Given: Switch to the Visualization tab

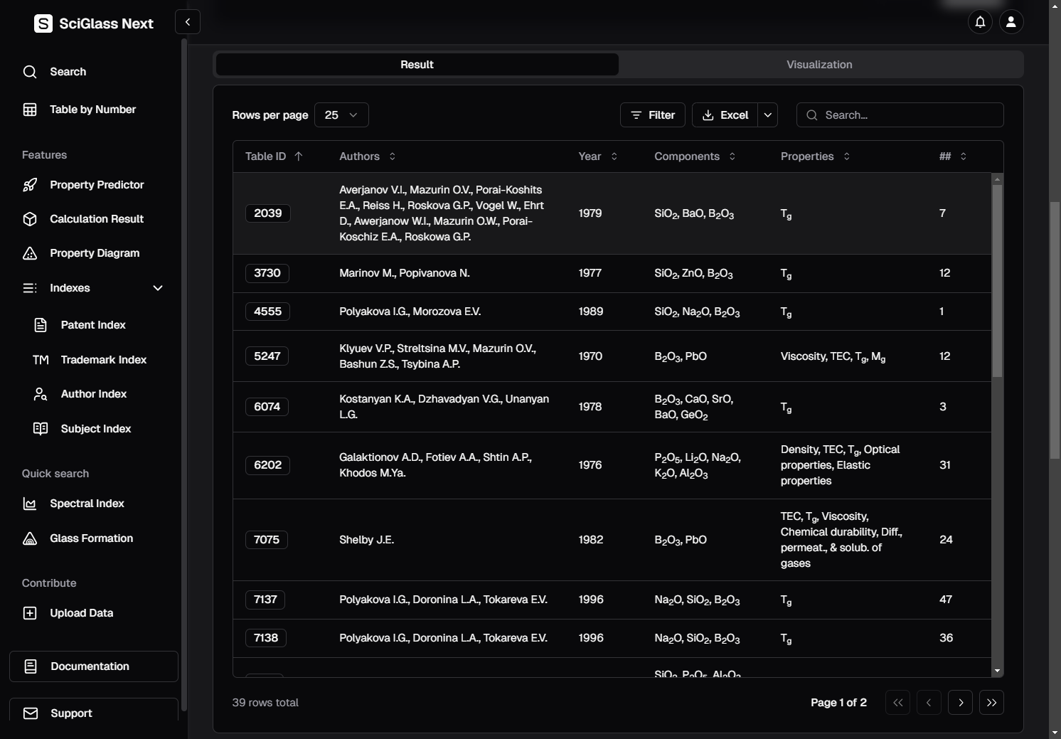Looking at the screenshot, I should [x=819, y=65].
